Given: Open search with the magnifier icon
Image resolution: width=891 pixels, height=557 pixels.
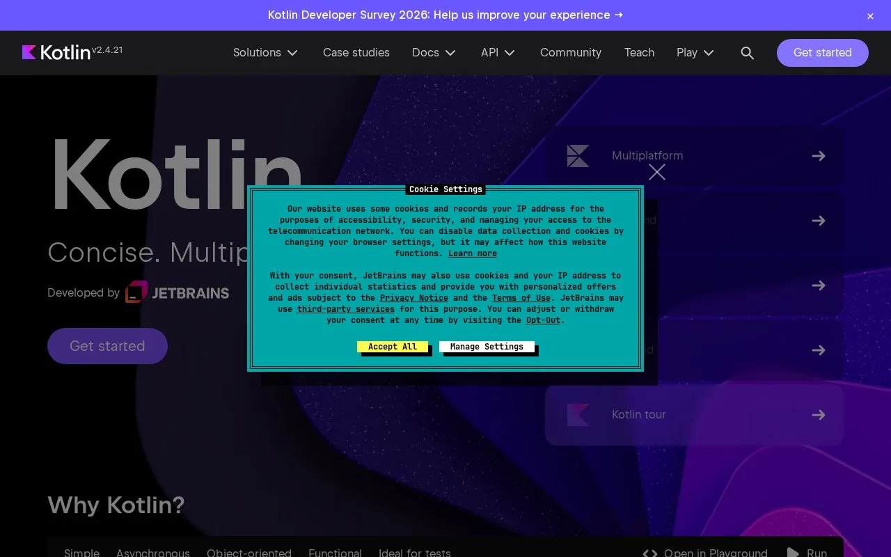Looking at the screenshot, I should [748, 53].
